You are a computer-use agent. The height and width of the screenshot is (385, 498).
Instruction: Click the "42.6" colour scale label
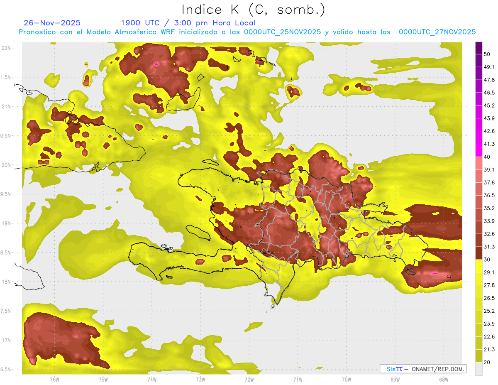tap(489, 131)
